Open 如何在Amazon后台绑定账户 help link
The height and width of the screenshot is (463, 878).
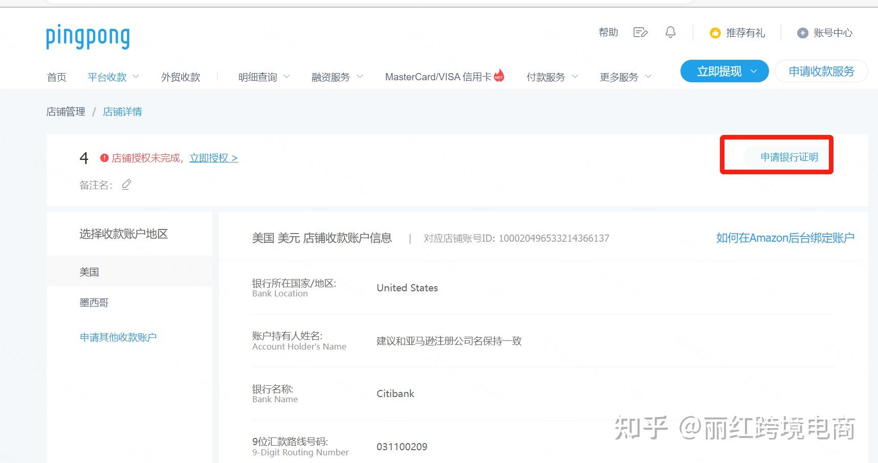(785, 238)
